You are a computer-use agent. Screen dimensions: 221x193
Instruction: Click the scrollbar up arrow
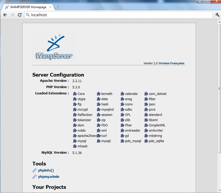tap(219, 22)
